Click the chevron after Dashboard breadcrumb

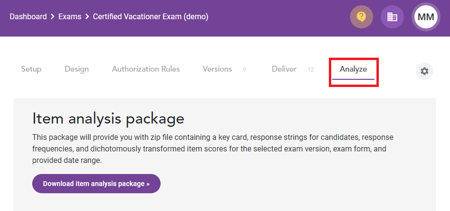click(x=52, y=17)
